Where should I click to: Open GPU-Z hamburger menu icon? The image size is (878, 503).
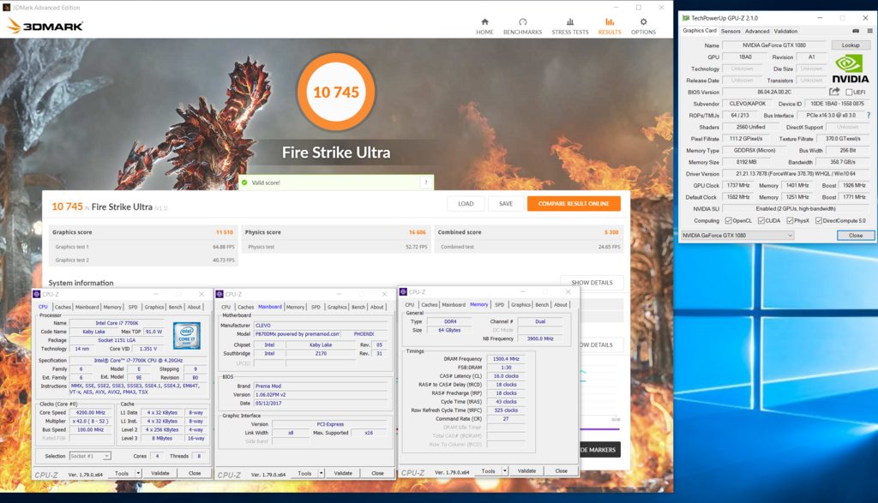(869, 32)
